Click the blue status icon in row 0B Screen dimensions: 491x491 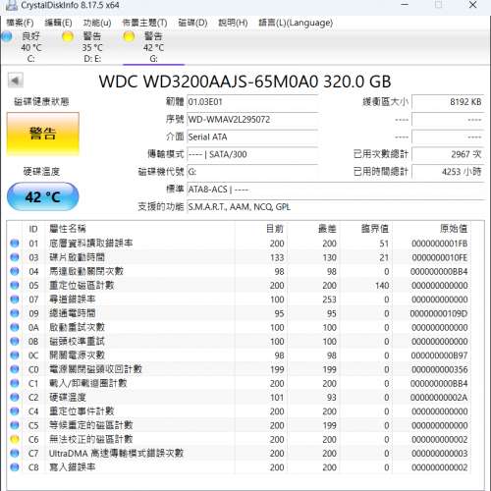15,342
